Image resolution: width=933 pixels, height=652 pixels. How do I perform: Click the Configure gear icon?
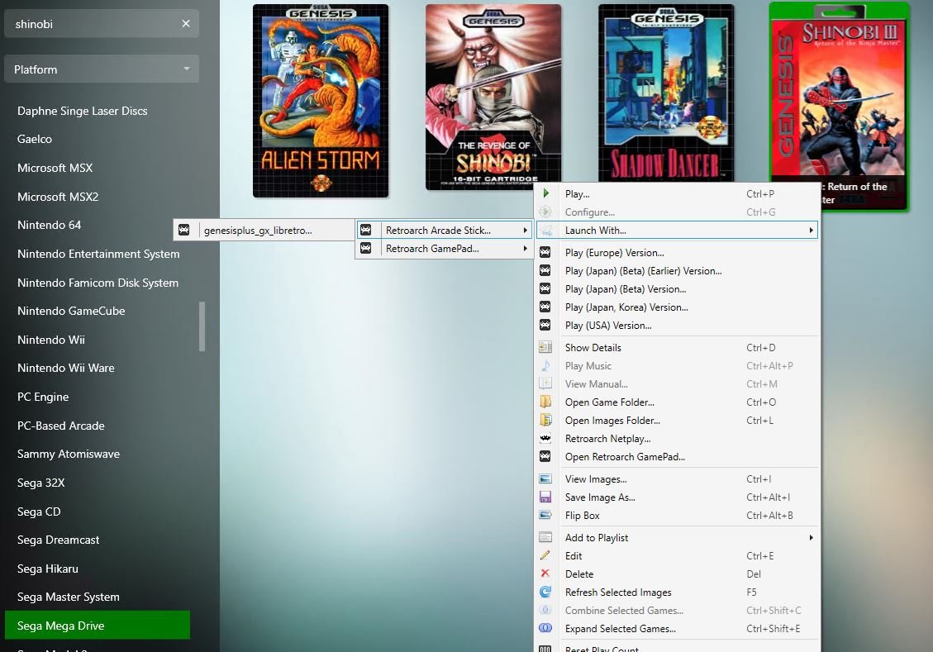(x=545, y=212)
